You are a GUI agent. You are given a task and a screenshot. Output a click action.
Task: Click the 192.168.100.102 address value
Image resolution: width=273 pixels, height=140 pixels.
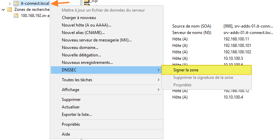(237, 52)
